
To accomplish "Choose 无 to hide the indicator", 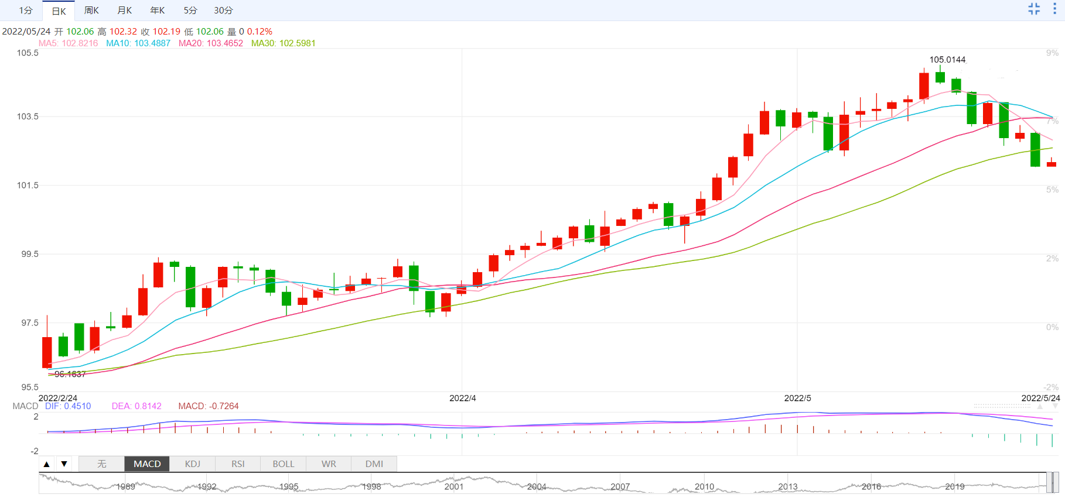I will point(101,464).
